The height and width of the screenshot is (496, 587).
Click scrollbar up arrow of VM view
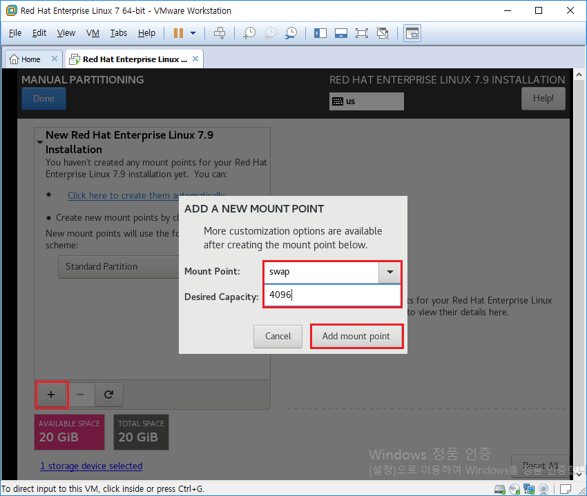tap(579, 75)
